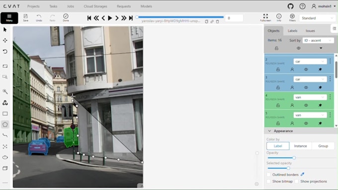The image size is (338, 190).
Task: Select the region of interest zoom tool
Action: click(5, 77)
